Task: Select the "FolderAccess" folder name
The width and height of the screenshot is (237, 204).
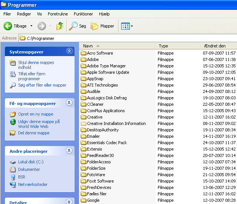Action: coord(99,162)
